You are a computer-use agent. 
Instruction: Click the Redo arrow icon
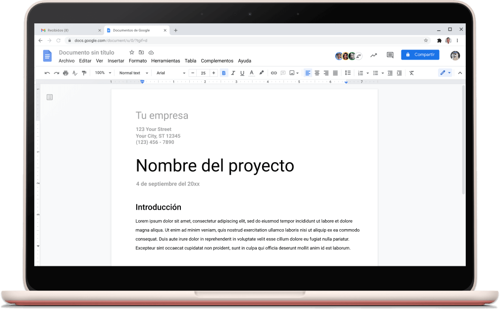point(56,73)
